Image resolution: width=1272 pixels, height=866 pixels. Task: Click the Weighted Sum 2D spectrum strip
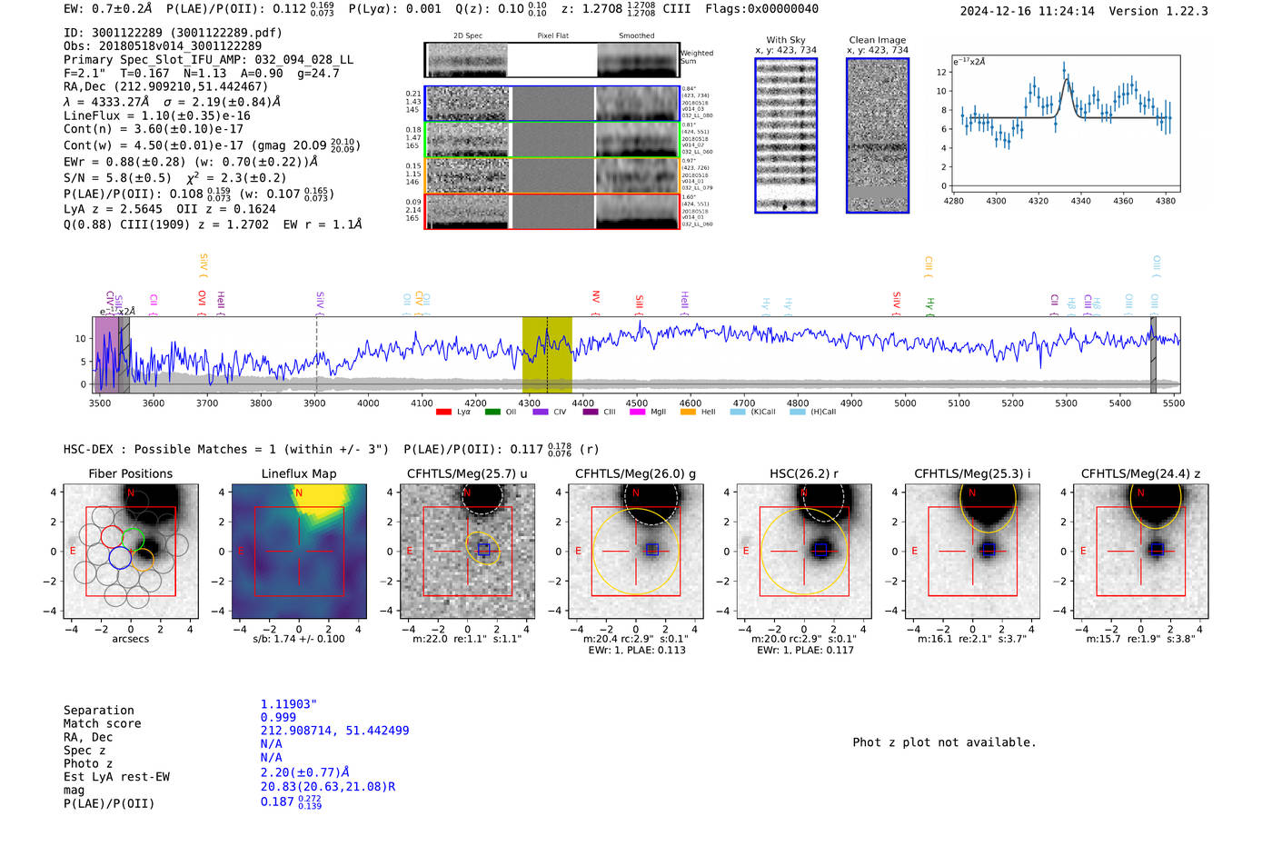[x=552, y=60]
